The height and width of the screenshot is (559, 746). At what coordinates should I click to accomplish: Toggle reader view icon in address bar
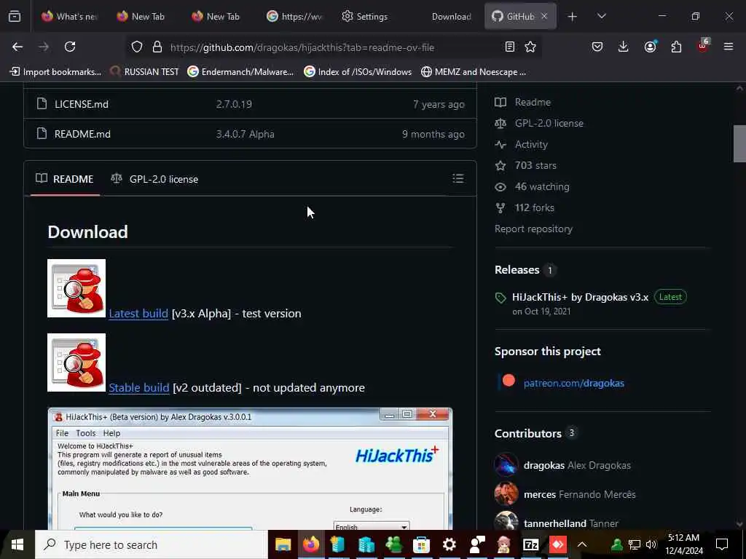coord(509,47)
